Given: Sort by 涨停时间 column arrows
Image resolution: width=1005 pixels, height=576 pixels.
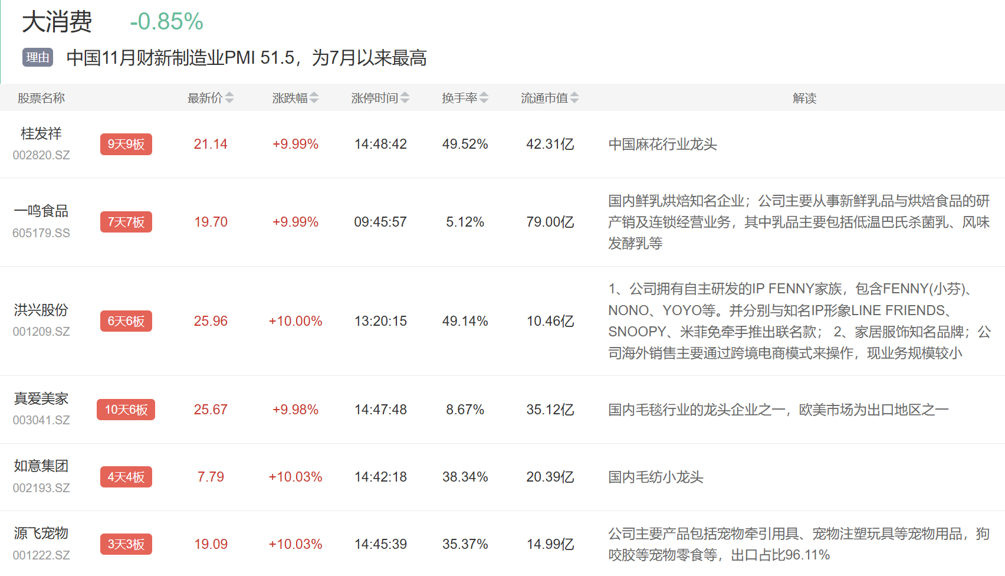Looking at the screenshot, I should 405,98.
